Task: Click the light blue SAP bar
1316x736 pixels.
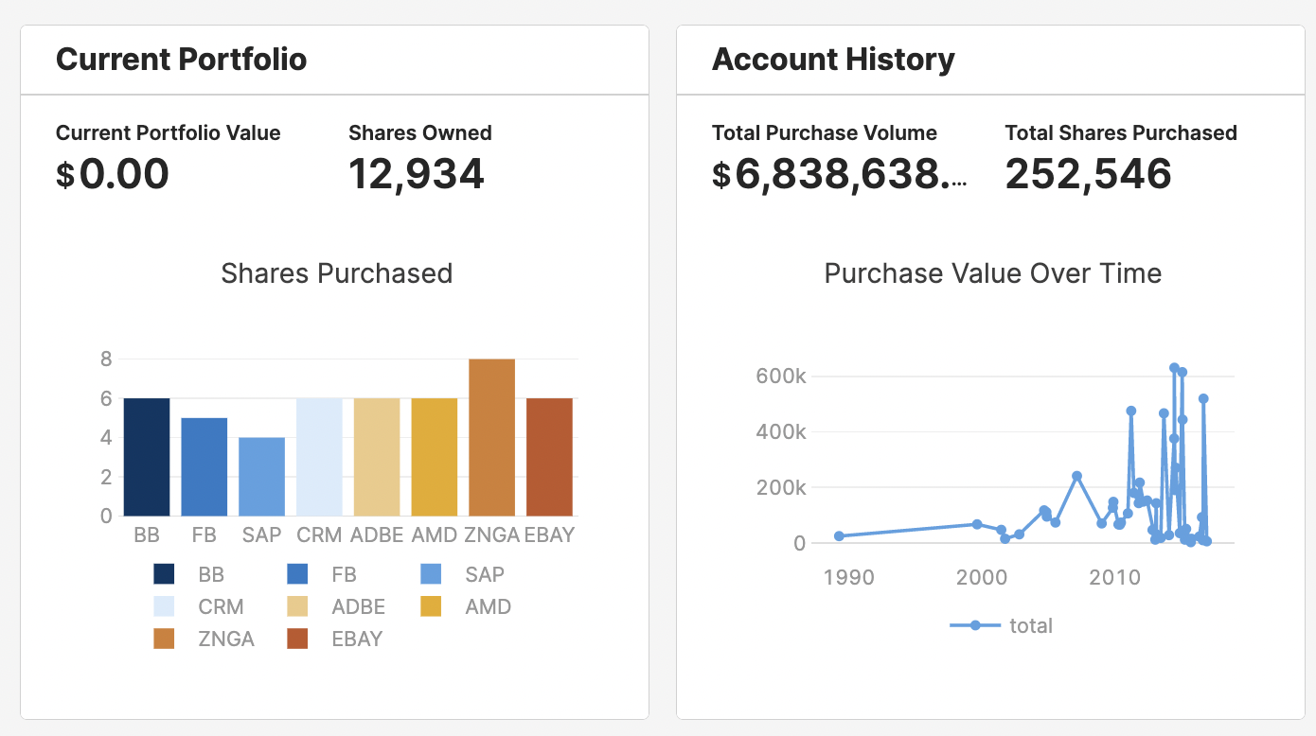Action: tap(261, 477)
